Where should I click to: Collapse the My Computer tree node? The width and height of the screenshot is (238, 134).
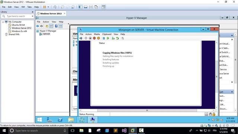(x=3, y=22)
